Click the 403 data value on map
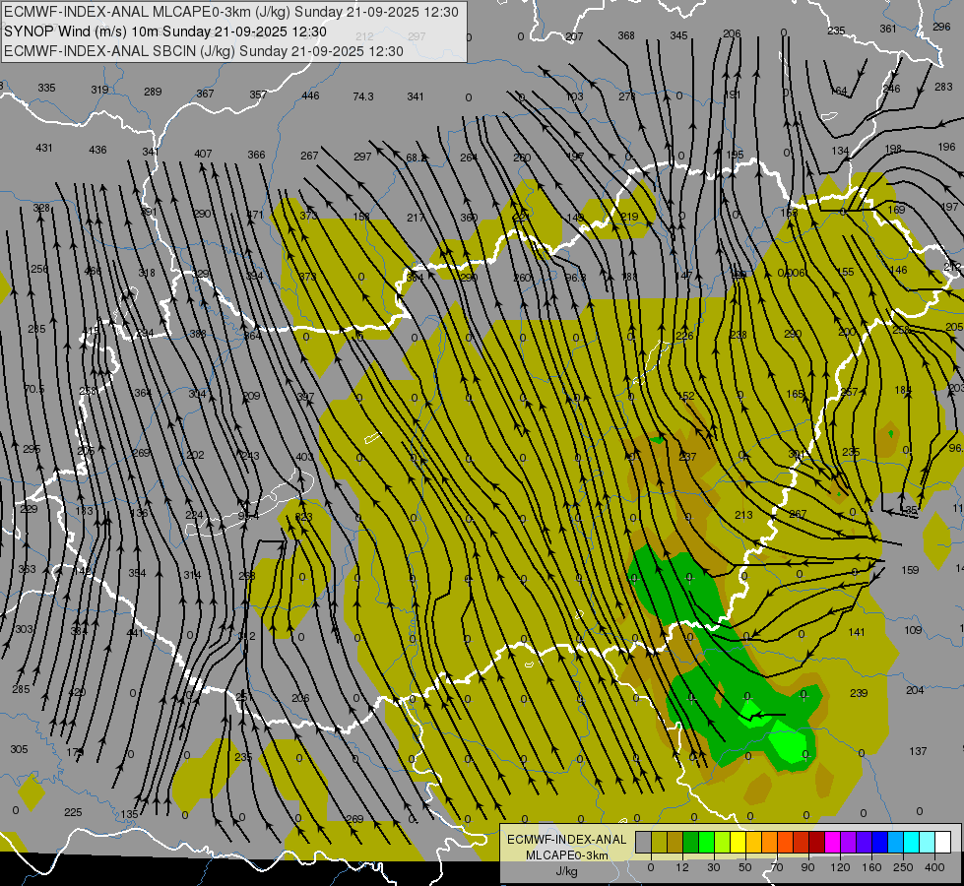 click(x=304, y=458)
